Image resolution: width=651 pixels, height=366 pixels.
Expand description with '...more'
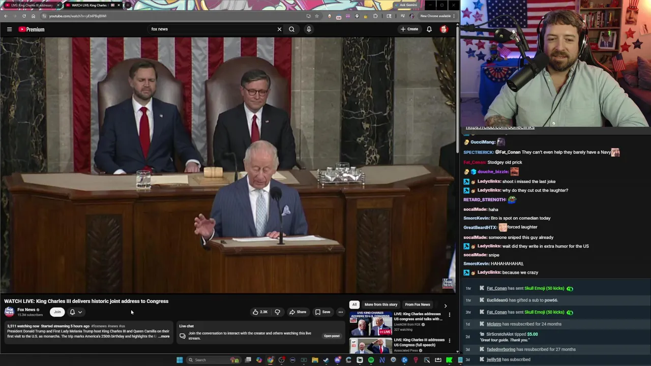164,337
